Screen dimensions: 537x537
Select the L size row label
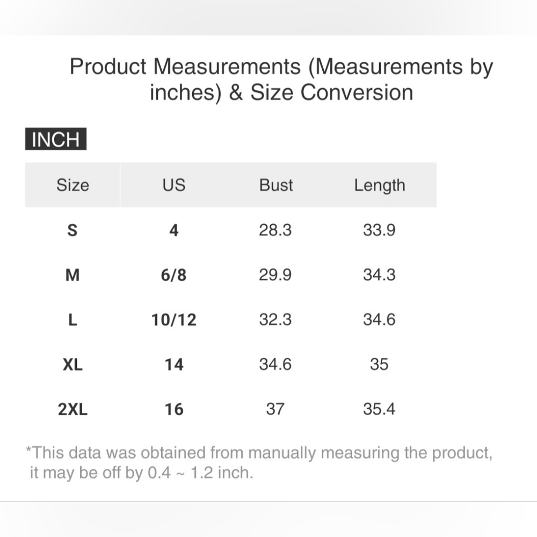(72, 320)
